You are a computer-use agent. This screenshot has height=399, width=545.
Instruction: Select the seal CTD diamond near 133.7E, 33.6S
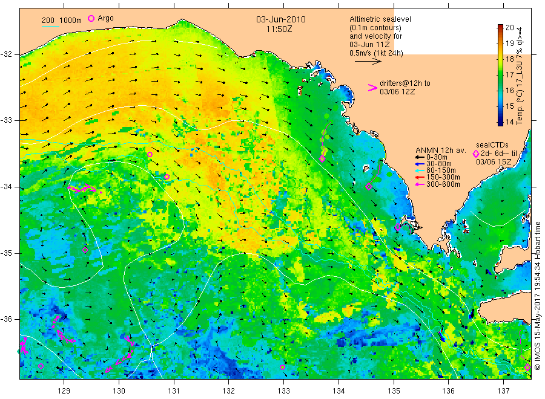(322, 159)
